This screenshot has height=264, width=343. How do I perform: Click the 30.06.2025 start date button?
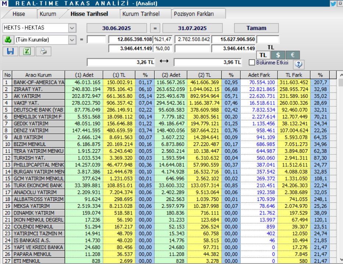pos(118,28)
